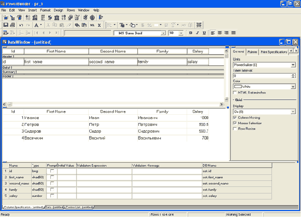Click the Timer Interval input field

pyautogui.click(x=262, y=76)
